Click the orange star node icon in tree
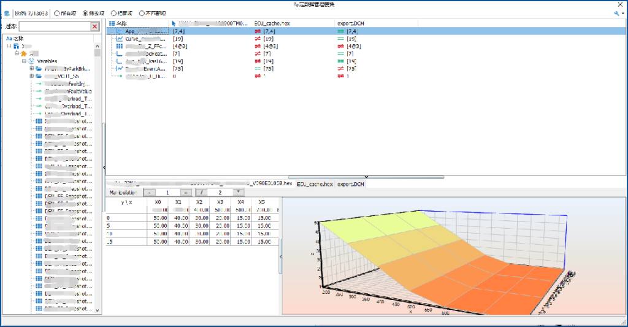Screen dimensions: 628x327 23,54
